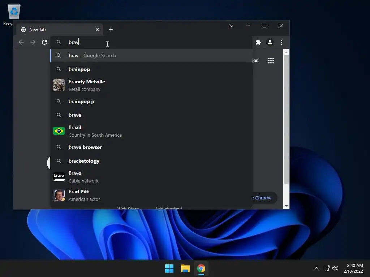Open the Extensions puzzle icon
Image resolution: width=370 pixels, height=277 pixels.
[258, 43]
